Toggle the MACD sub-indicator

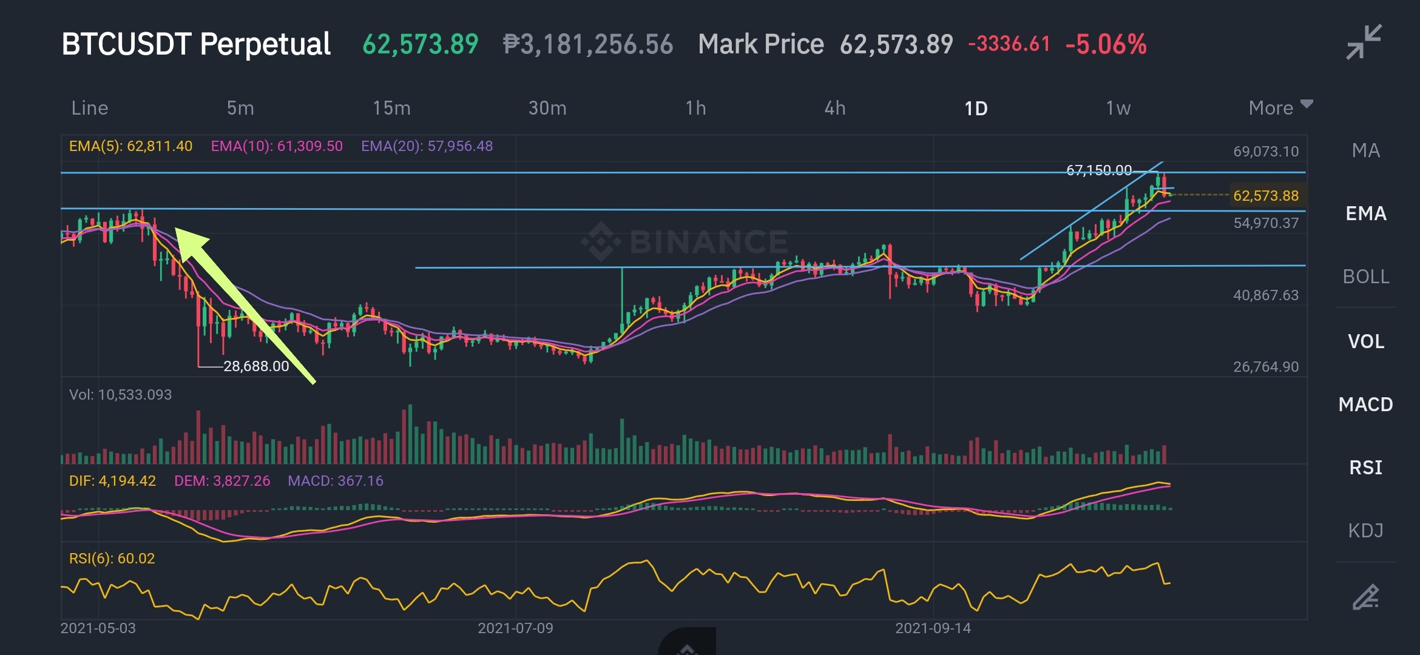pyautogui.click(x=1365, y=404)
